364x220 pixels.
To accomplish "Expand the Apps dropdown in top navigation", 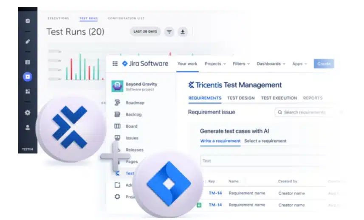I will point(300,64).
